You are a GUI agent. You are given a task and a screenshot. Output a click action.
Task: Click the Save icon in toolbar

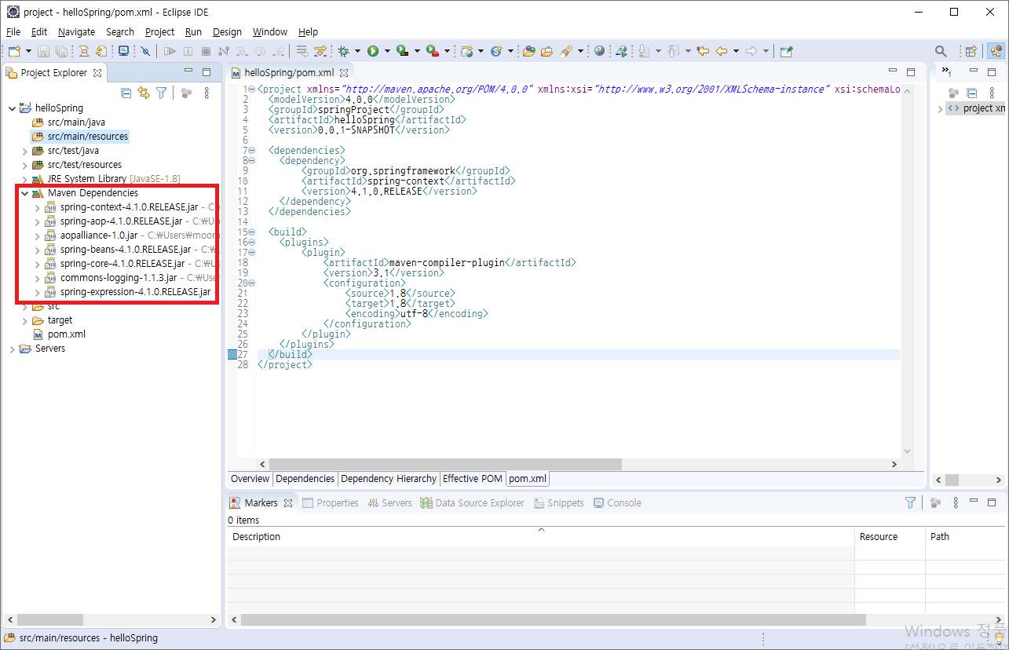(44, 51)
